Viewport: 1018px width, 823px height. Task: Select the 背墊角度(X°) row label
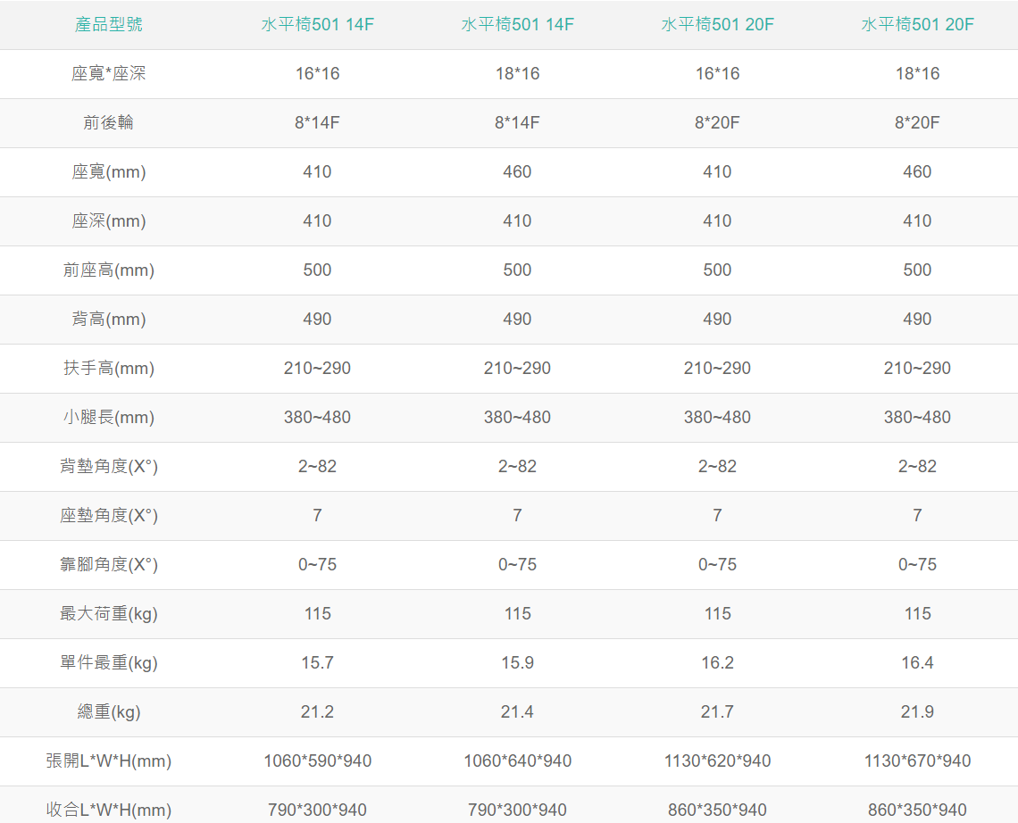click(x=108, y=466)
